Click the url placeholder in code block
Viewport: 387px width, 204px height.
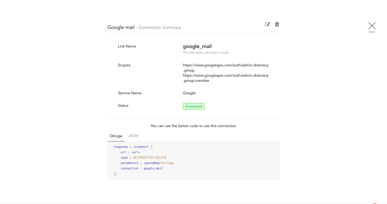(x=136, y=152)
